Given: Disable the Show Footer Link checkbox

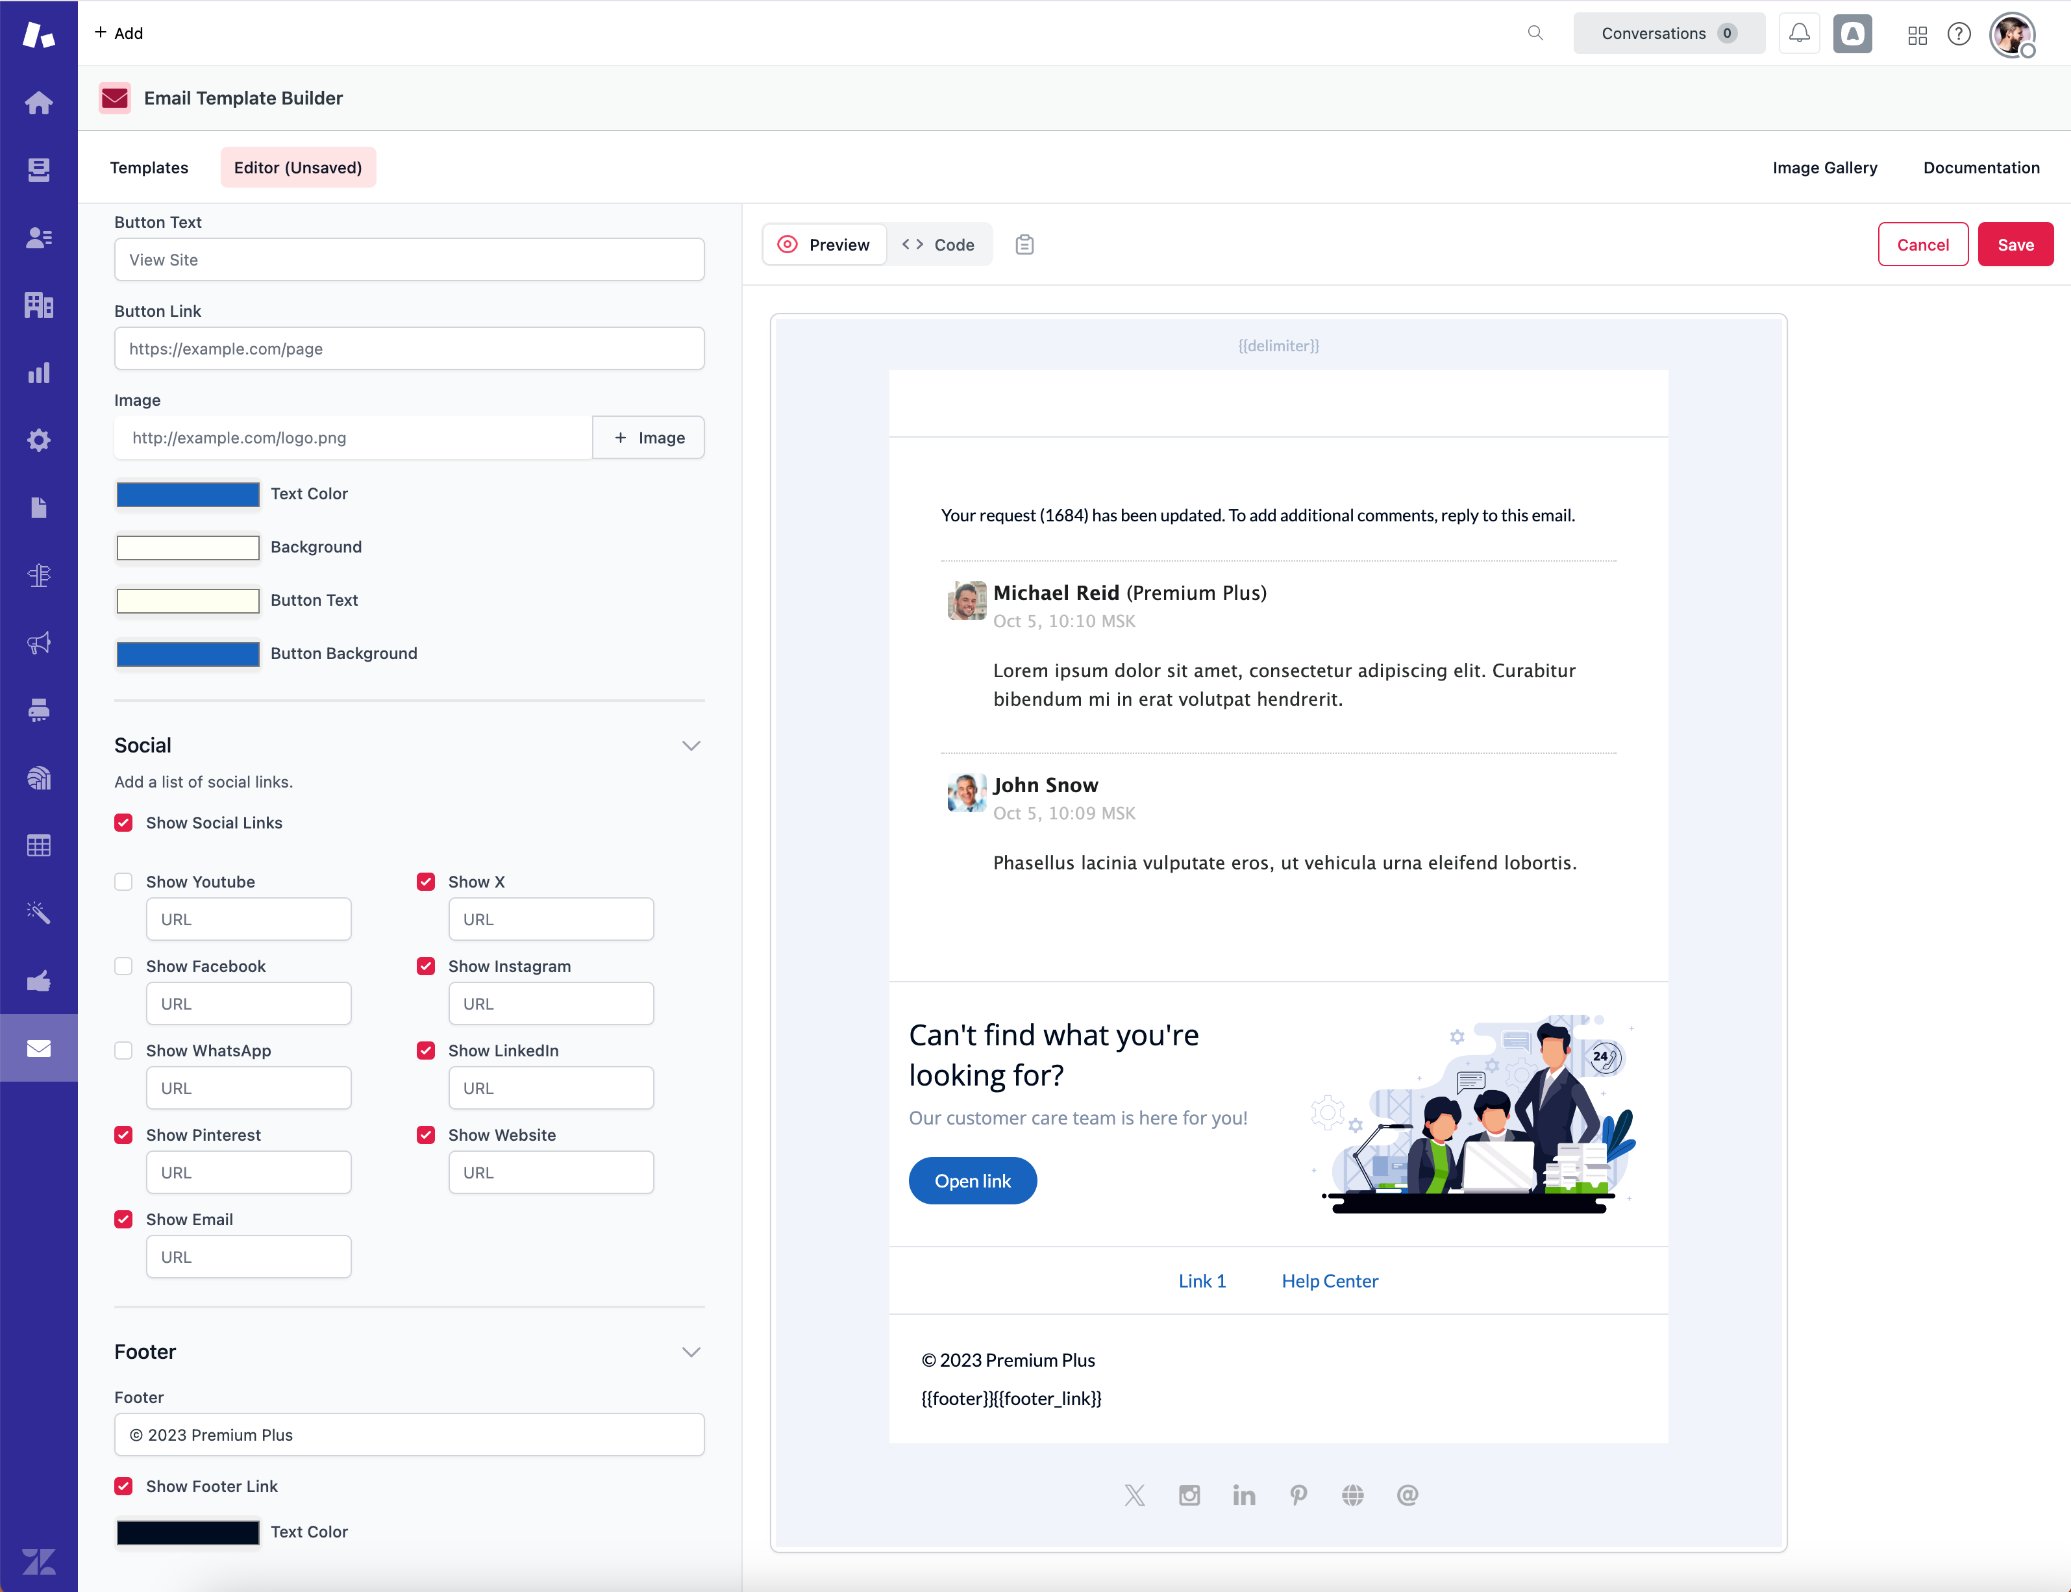Looking at the screenshot, I should [124, 1486].
